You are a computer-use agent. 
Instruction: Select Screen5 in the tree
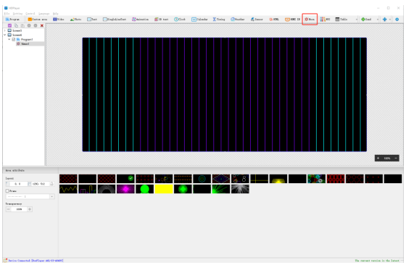[x=17, y=30]
